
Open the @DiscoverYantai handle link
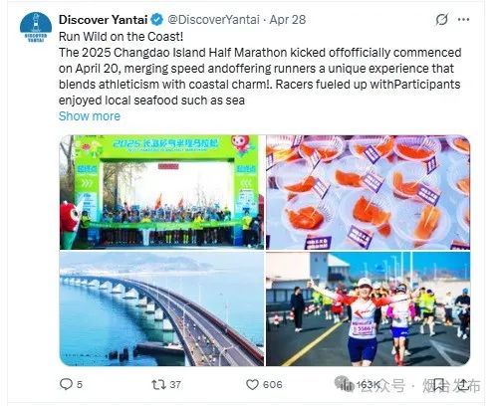point(213,20)
